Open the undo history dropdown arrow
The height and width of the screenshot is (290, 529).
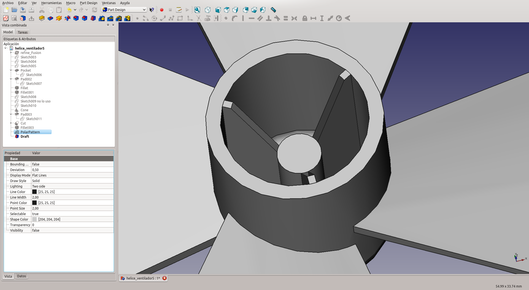[x=75, y=10]
